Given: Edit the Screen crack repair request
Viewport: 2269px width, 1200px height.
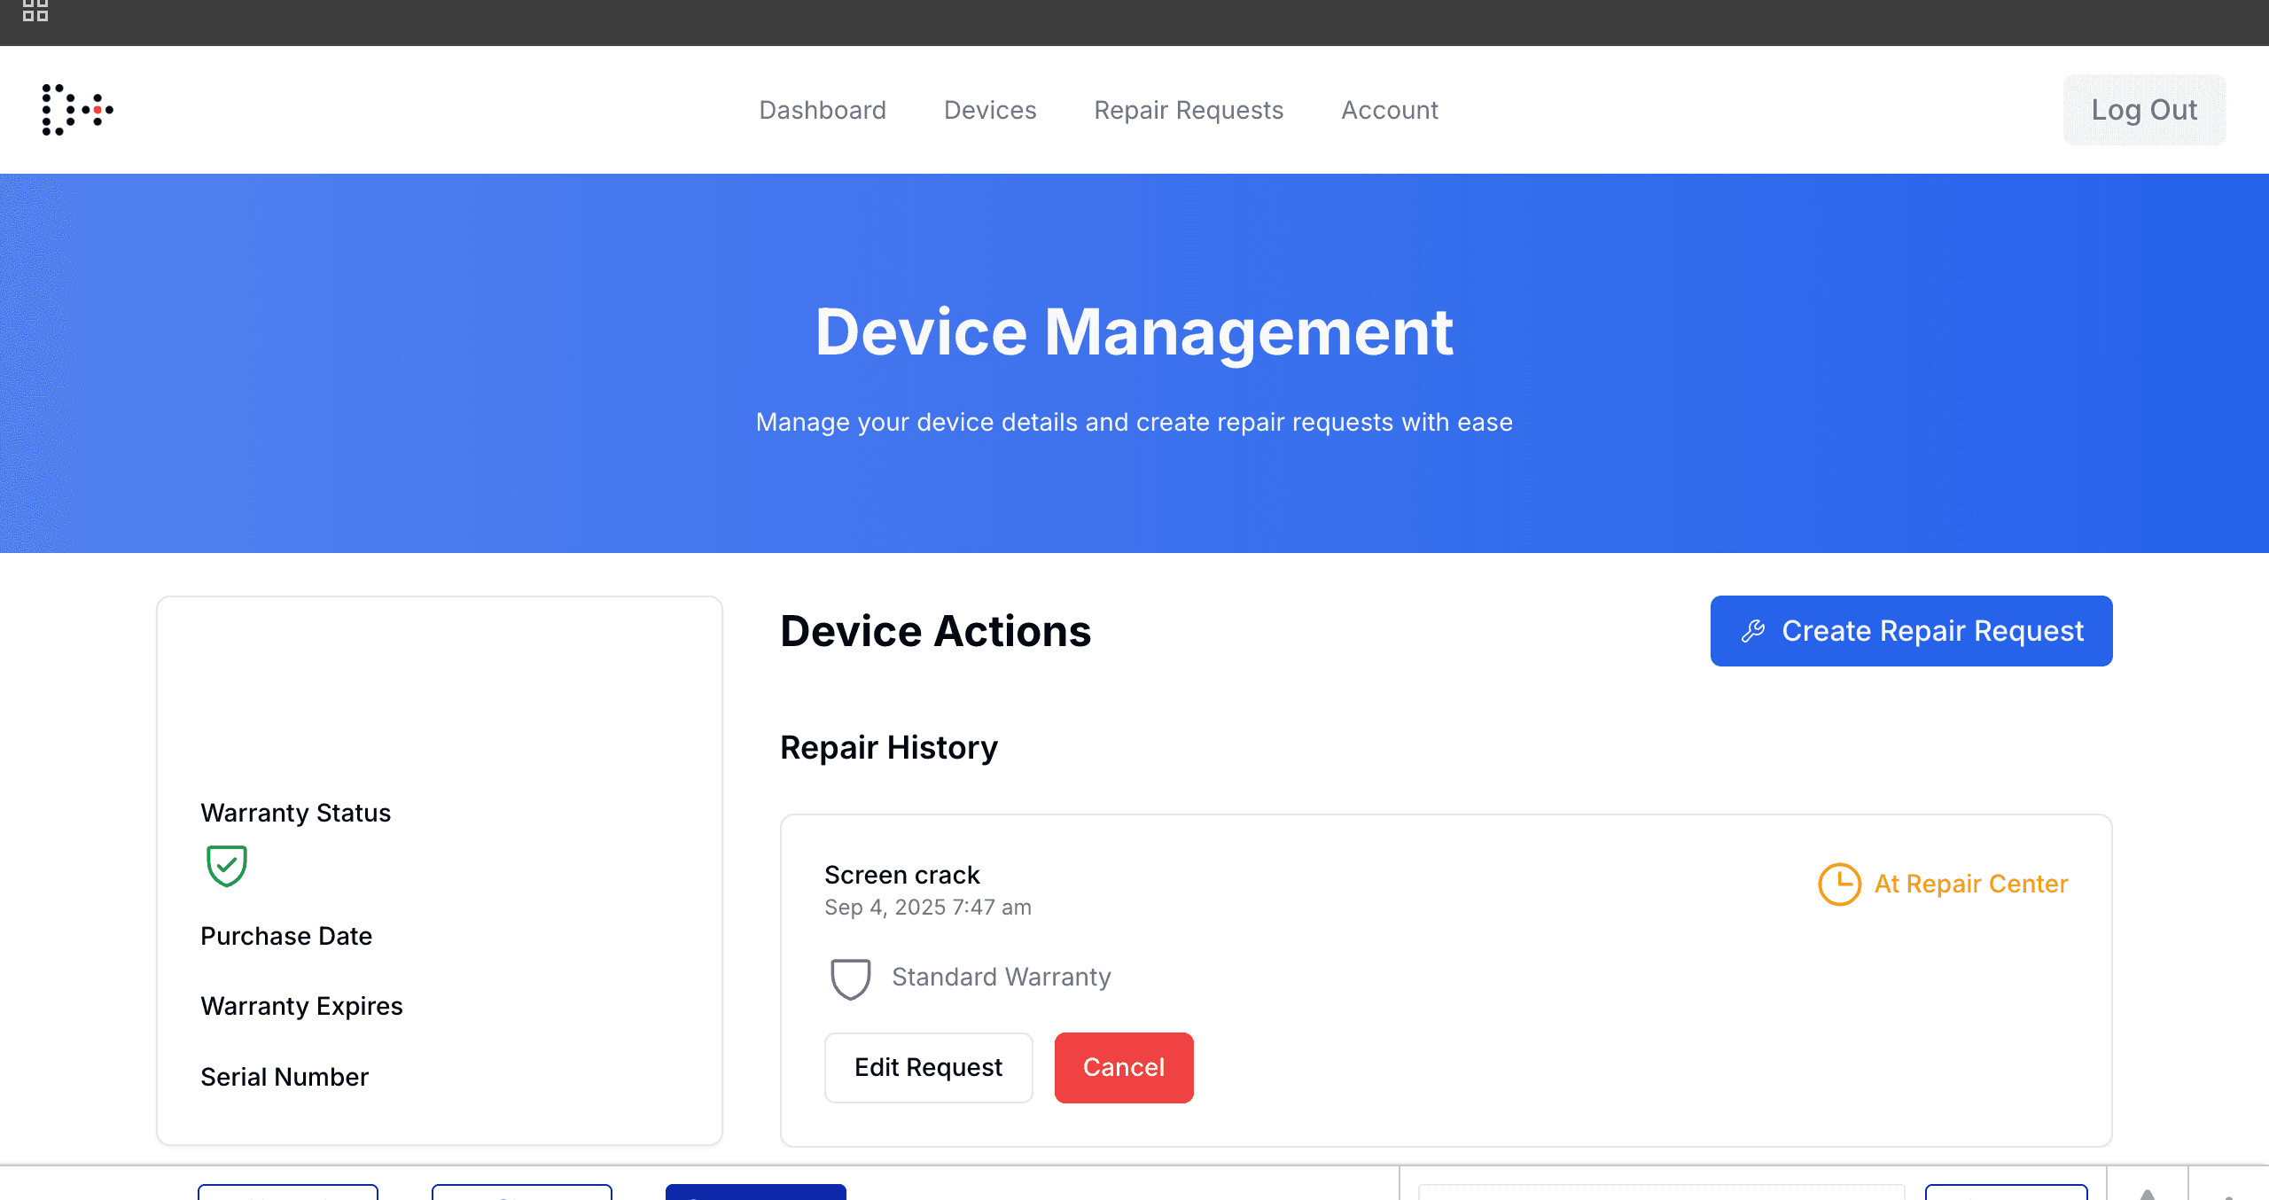Looking at the screenshot, I should coord(928,1067).
